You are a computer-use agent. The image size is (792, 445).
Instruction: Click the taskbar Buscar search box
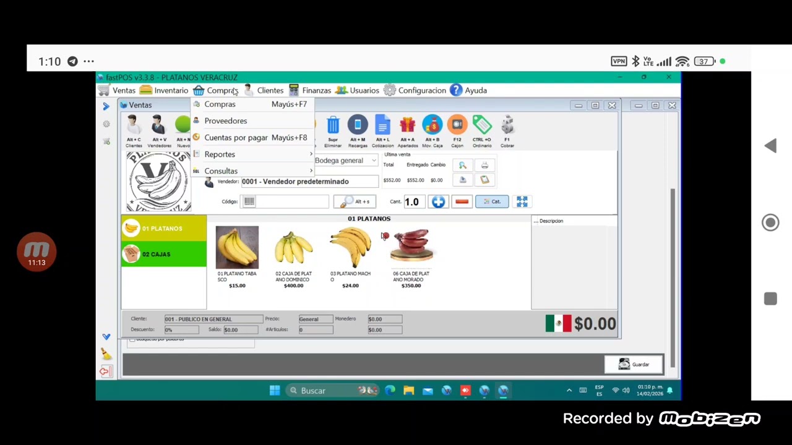click(333, 391)
